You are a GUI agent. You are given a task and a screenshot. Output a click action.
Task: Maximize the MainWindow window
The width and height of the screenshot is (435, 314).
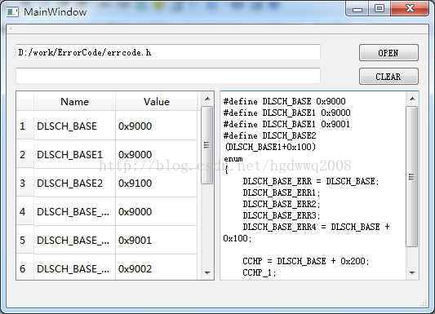coord(380,9)
